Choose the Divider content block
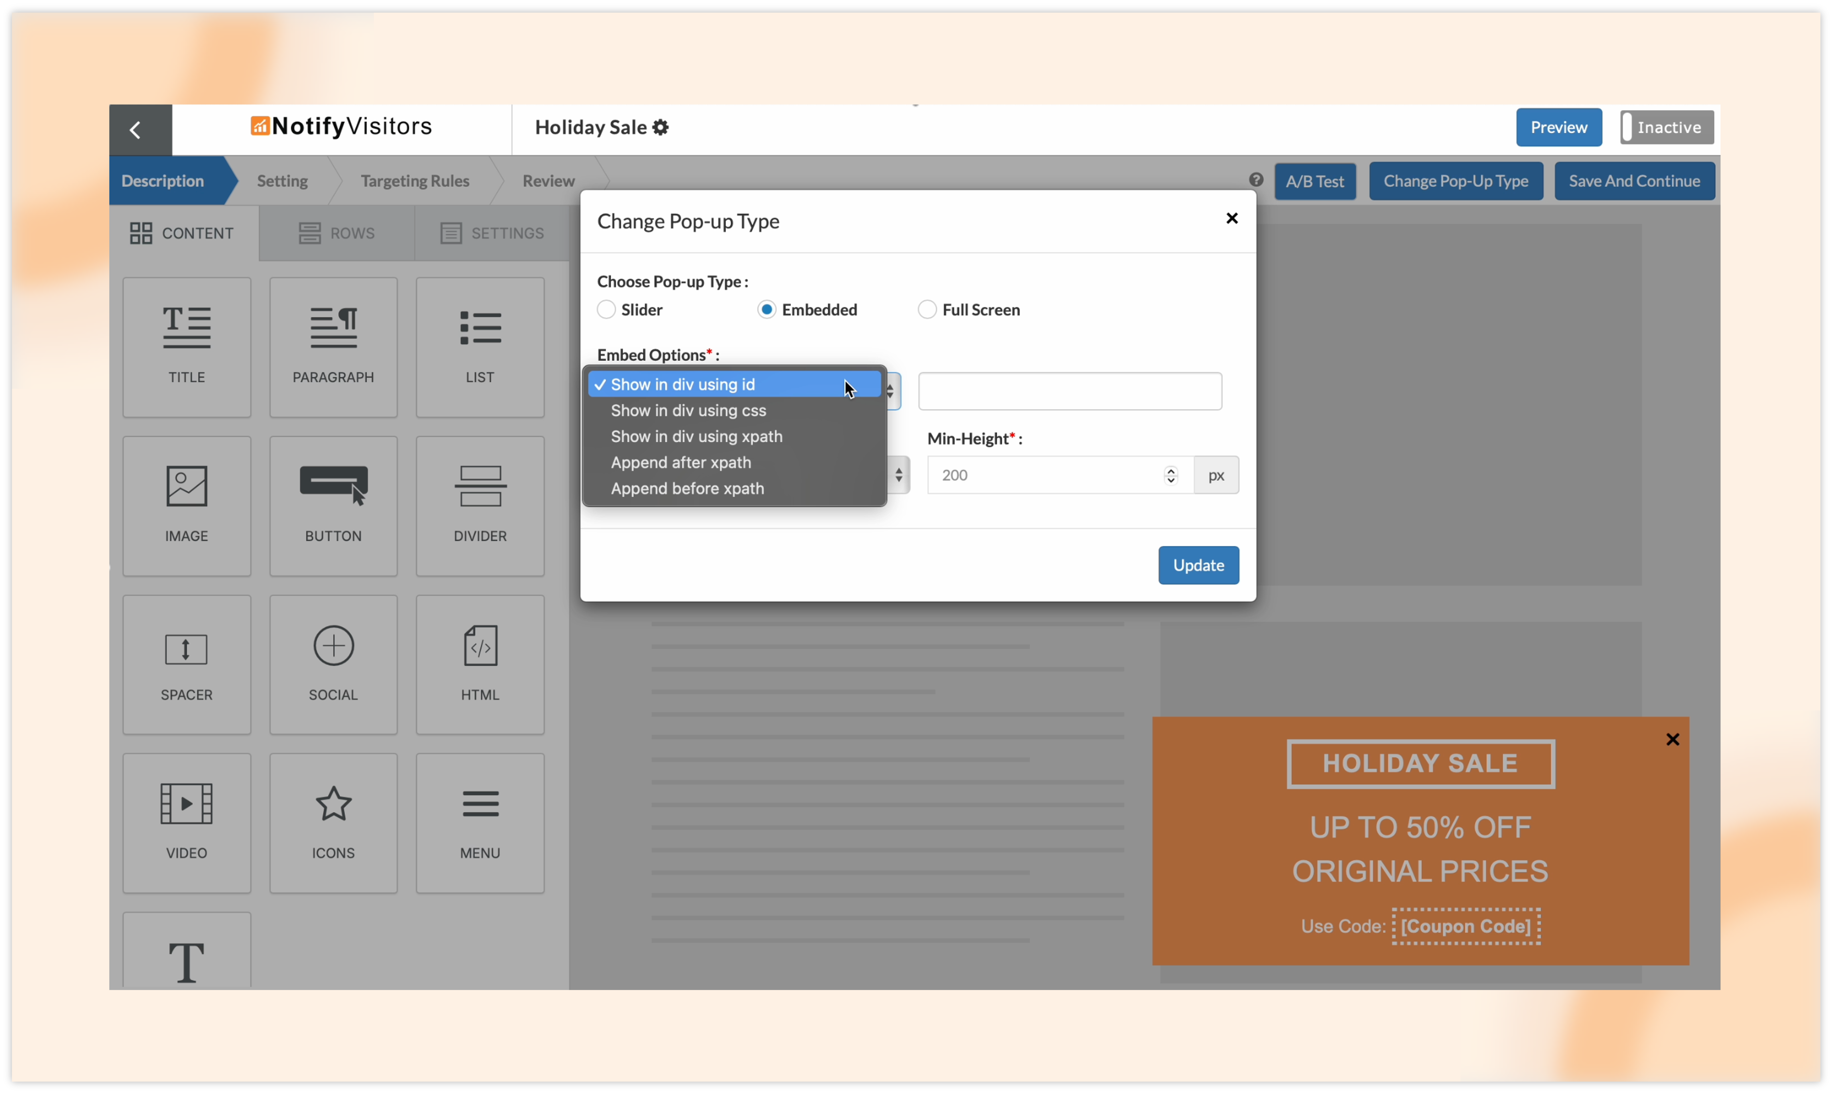Screen dimensions: 1832x1093 point(480,505)
